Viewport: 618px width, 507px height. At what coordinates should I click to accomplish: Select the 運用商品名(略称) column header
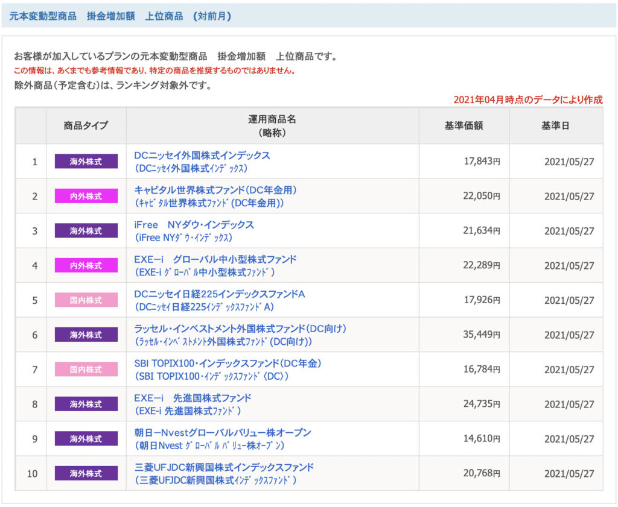pos(272,125)
